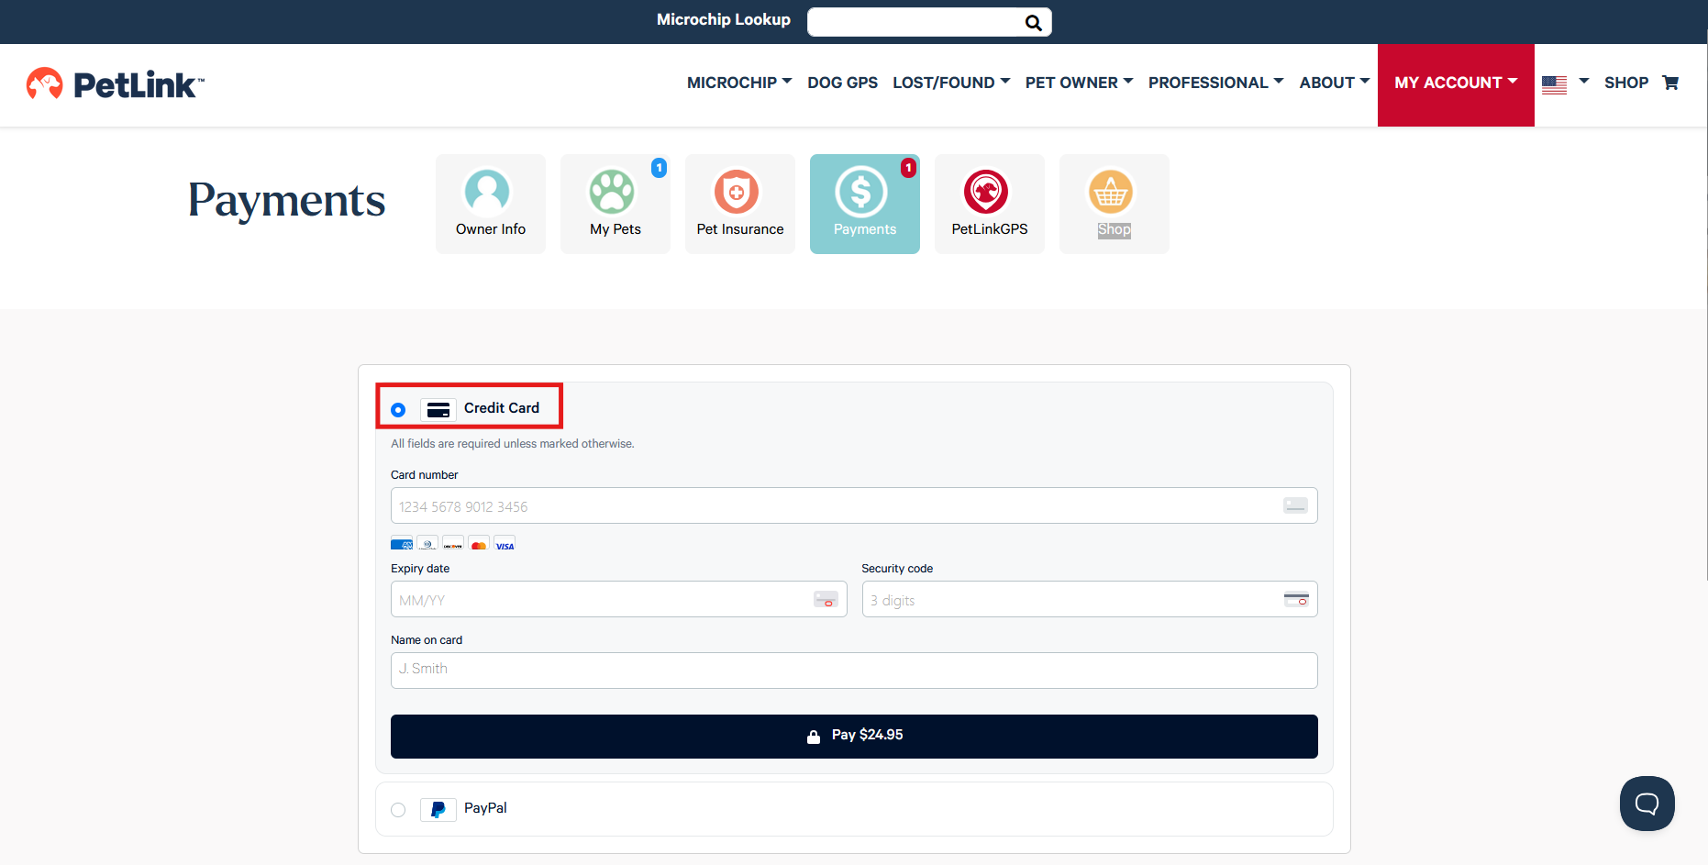Image resolution: width=1708 pixels, height=865 pixels.
Task: Click the Diners Club card logo
Action: 427,543
